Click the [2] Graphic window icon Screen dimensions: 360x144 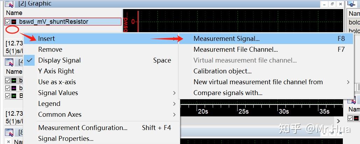[9, 4]
